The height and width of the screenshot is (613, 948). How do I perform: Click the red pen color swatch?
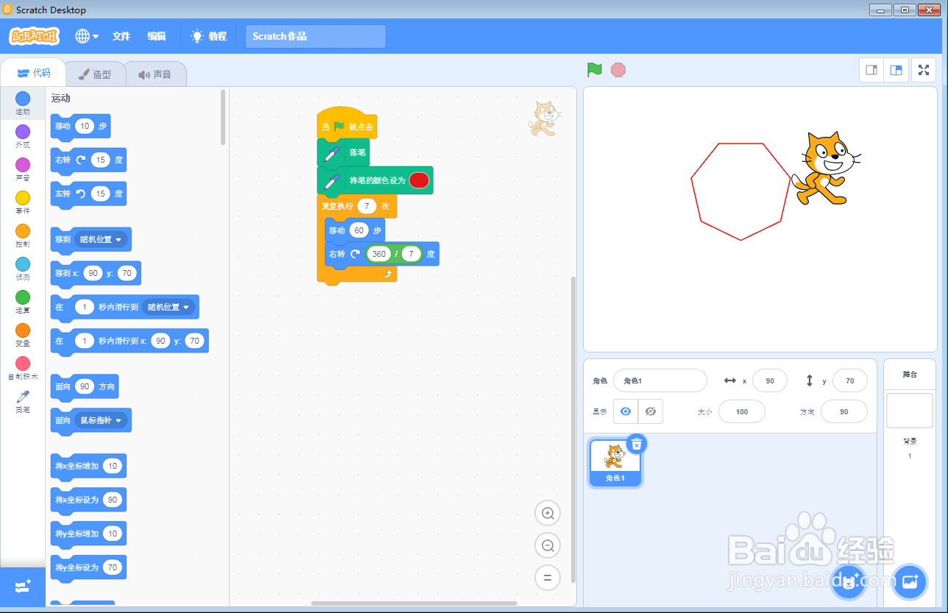pyautogui.click(x=419, y=180)
